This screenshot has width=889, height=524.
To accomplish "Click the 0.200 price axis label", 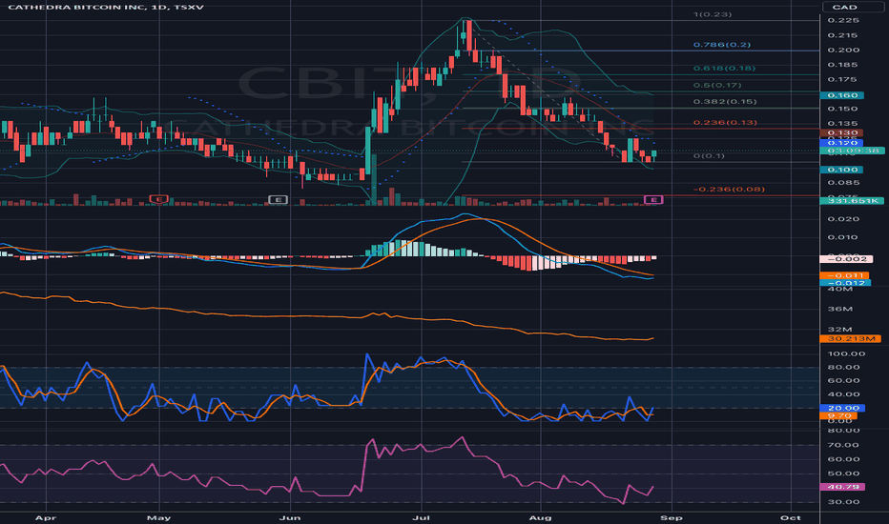I will pyautogui.click(x=842, y=50).
